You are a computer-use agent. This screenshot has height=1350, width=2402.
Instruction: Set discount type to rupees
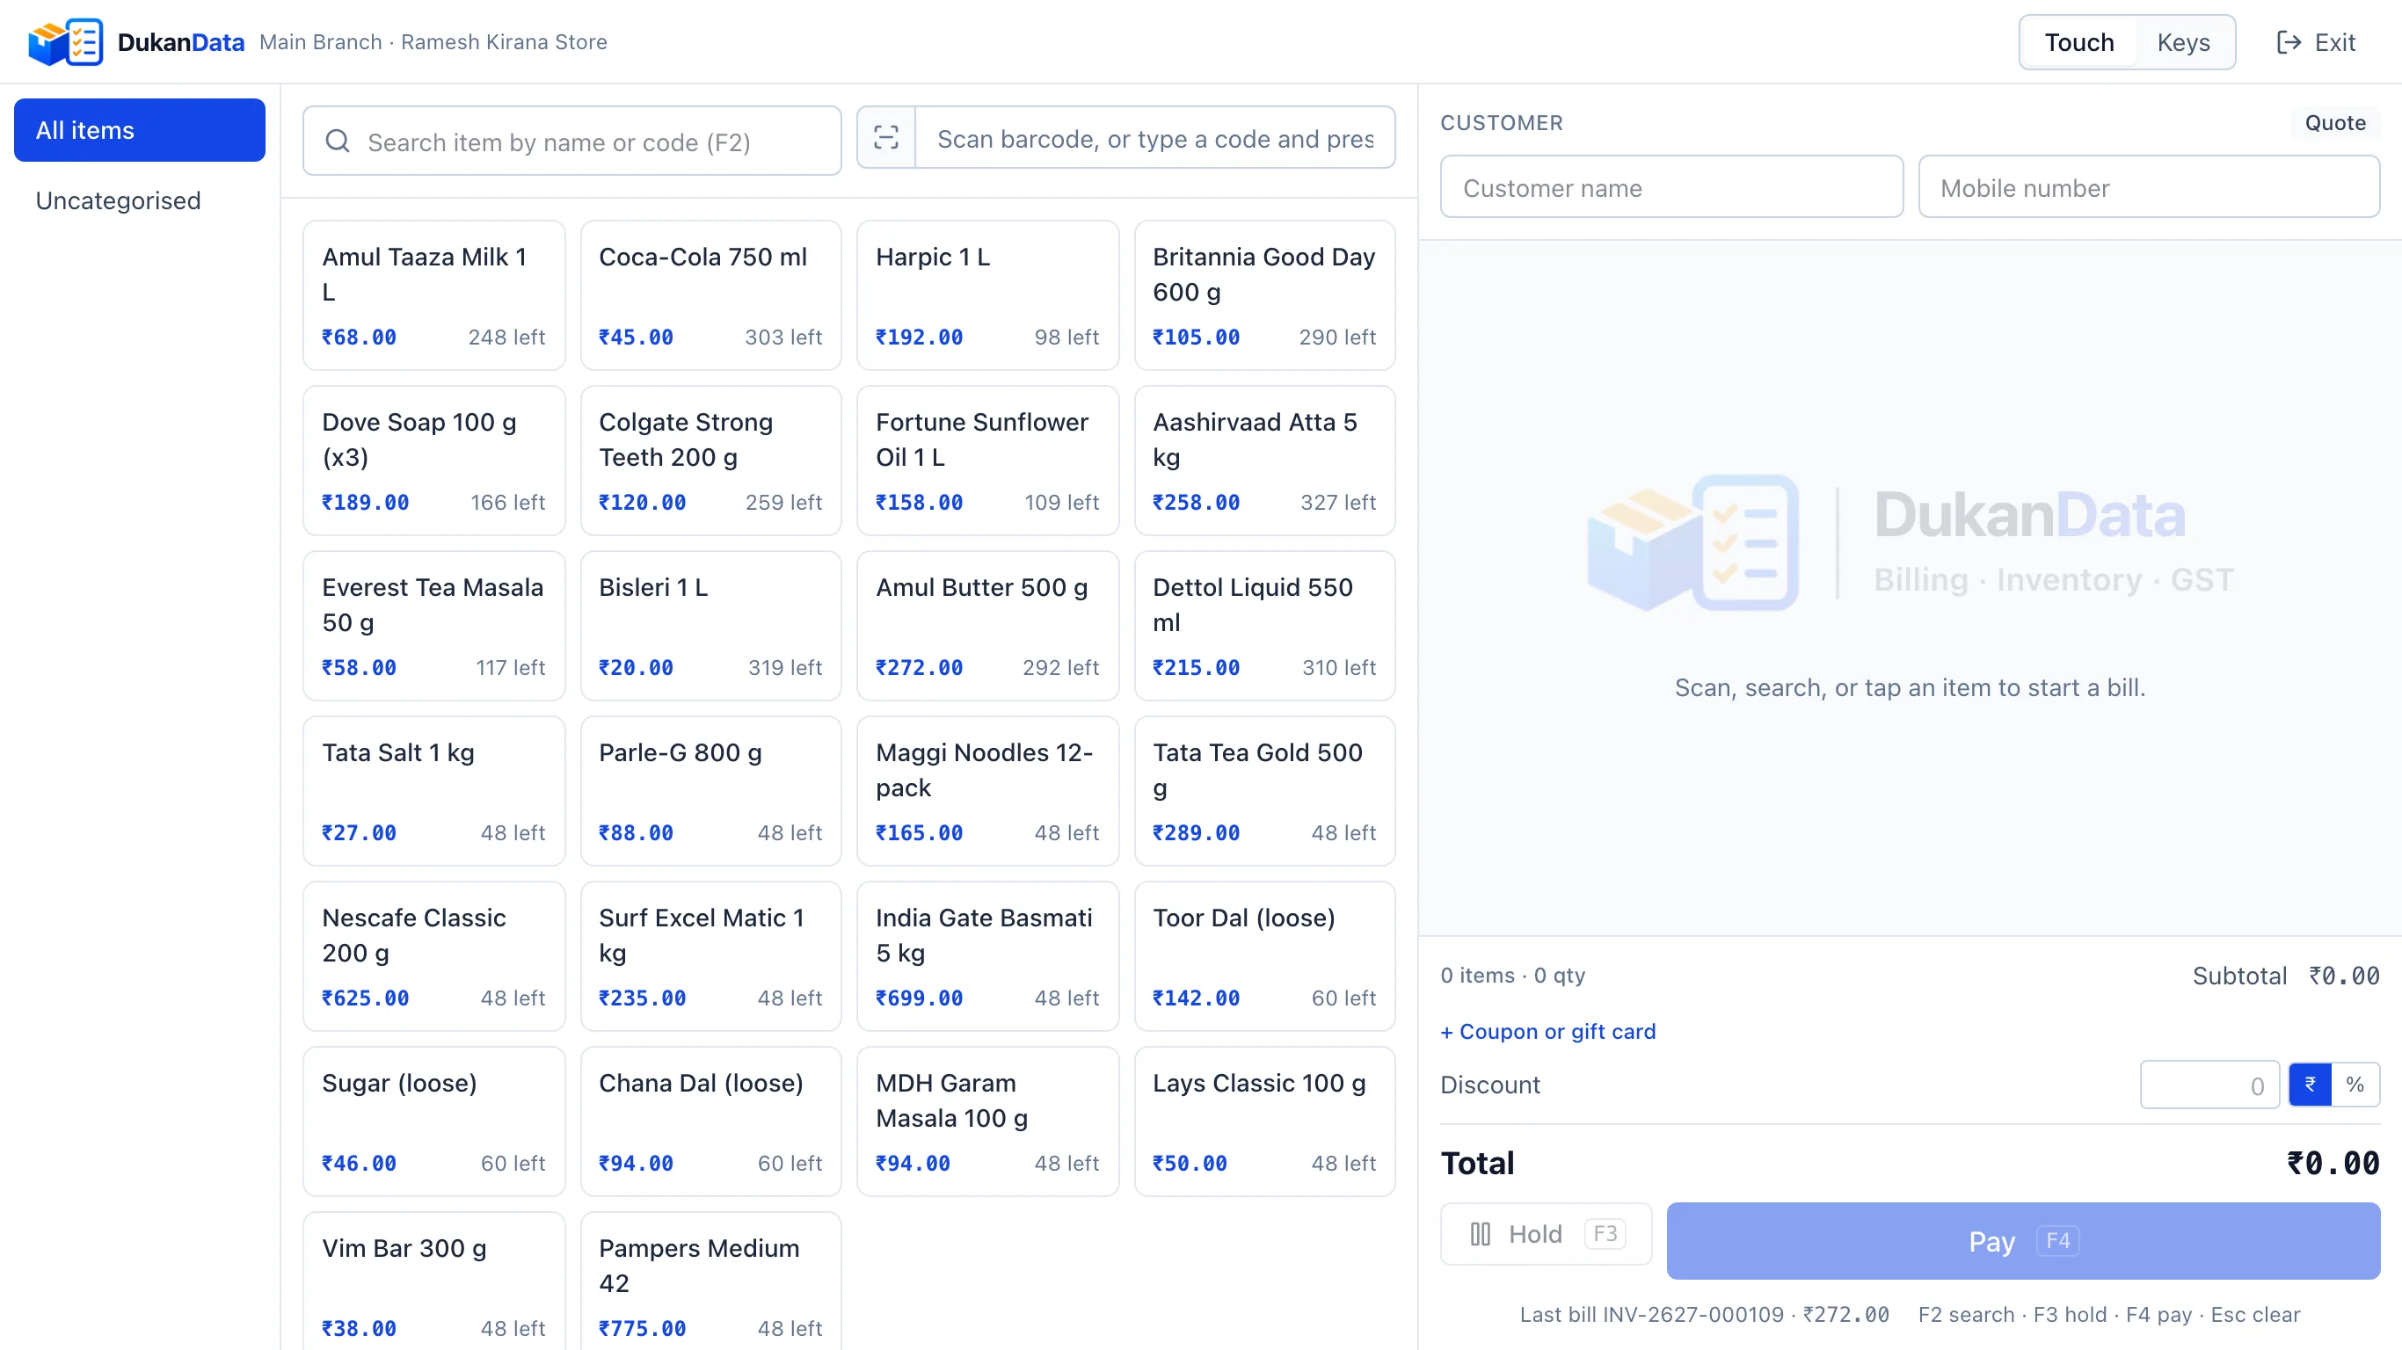tap(2310, 1085)
